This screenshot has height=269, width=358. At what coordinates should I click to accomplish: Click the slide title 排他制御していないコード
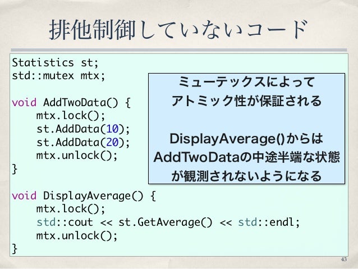coord(178,29)
